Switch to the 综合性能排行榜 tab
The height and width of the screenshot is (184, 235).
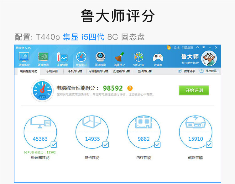[x=98, y=71]
